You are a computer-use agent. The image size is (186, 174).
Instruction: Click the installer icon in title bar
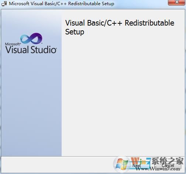point(4,4)
